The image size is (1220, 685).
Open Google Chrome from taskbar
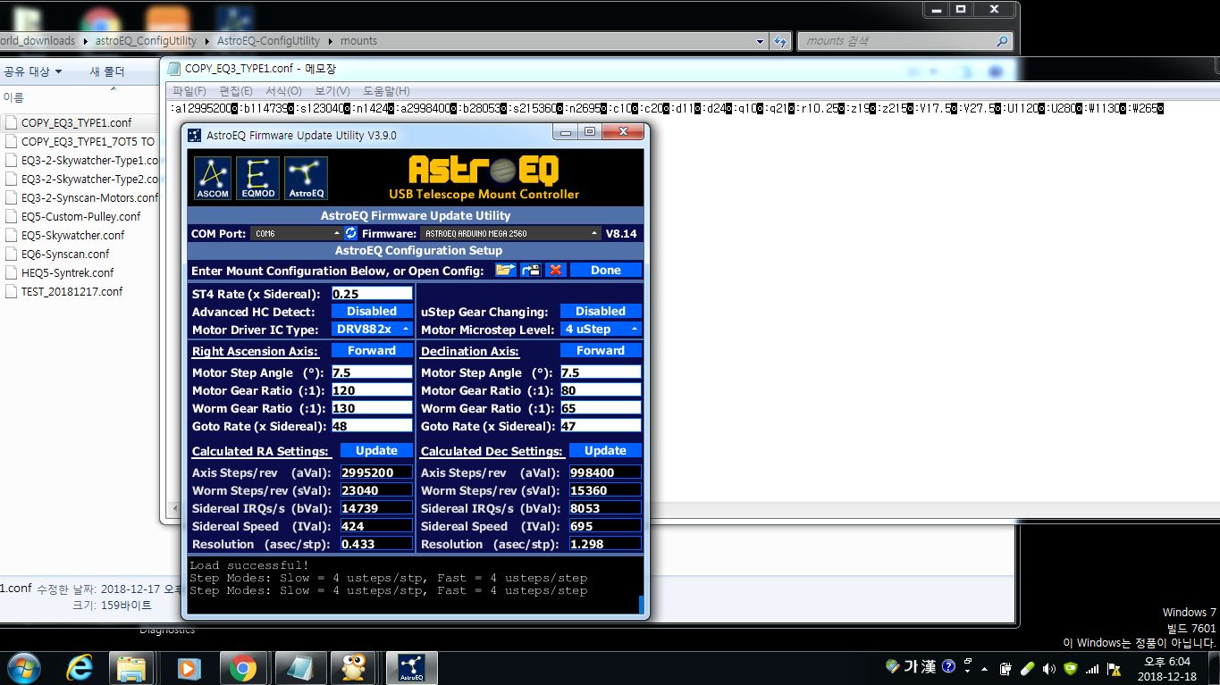tap(241, 667)
